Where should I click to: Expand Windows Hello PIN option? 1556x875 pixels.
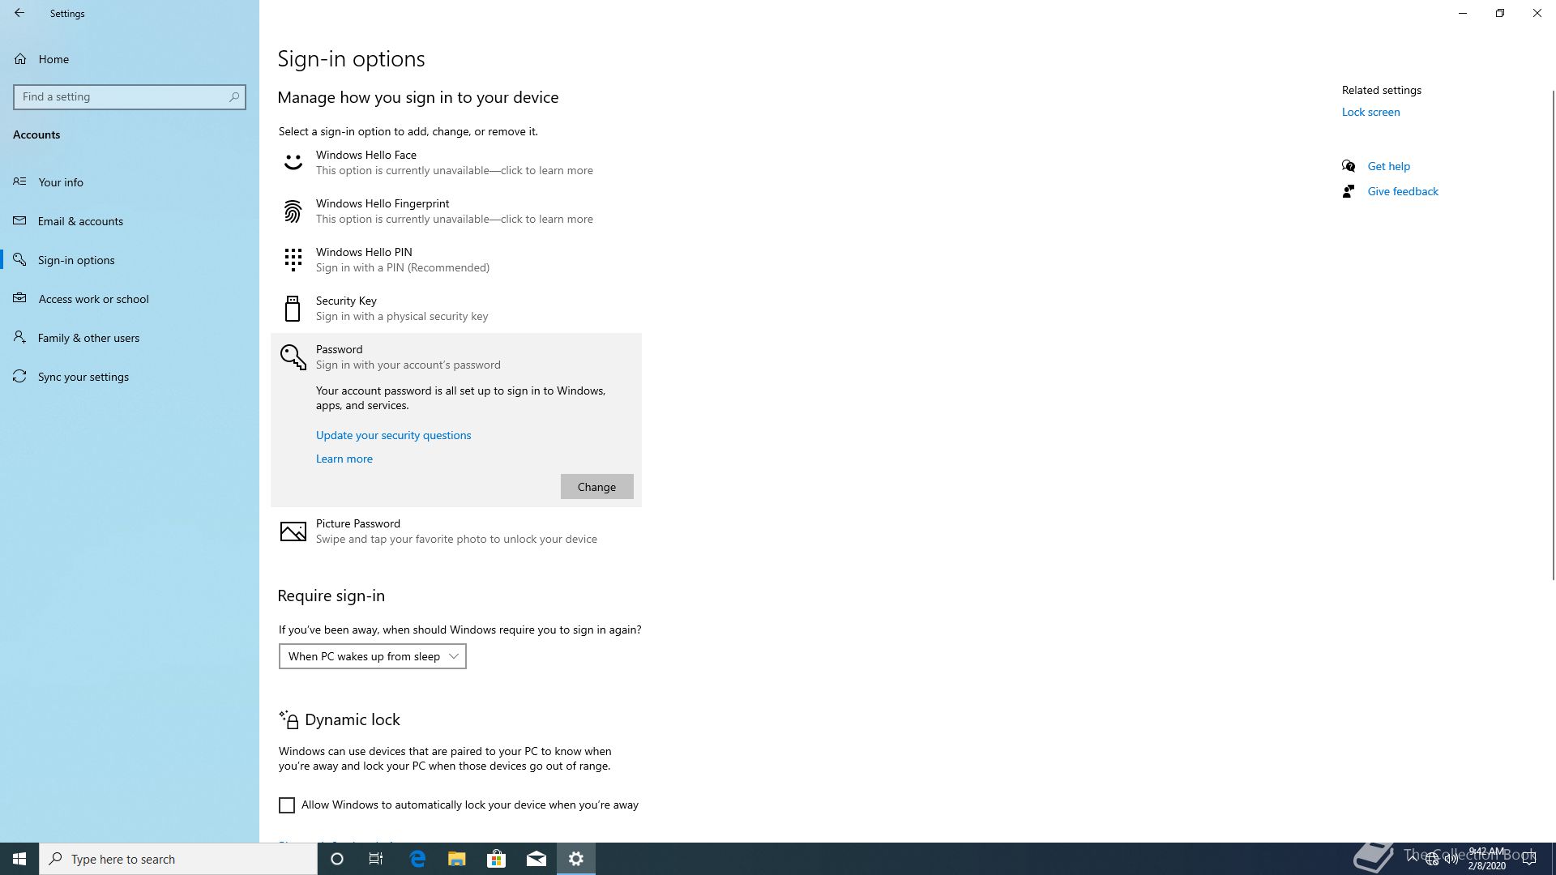point(456,260)
